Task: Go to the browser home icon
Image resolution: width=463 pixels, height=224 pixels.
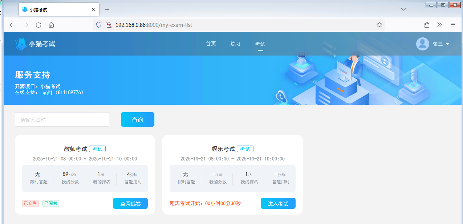Action: click(x=52, y=25)
